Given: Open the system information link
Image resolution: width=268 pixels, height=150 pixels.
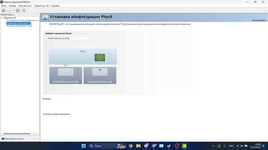Looking at the screenshot, I should [x=14, y=139].
